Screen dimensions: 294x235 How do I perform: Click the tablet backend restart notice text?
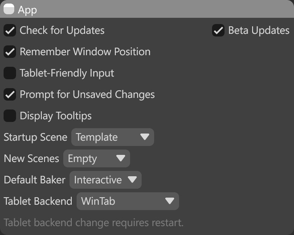[94, 223]
